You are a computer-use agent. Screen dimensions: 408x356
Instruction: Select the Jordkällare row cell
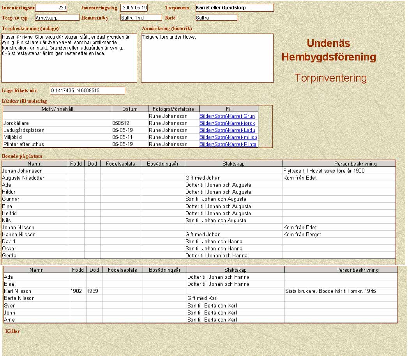(x=57, y=123)
